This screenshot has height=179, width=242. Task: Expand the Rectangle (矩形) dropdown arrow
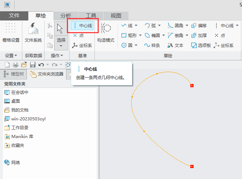tap(140, 36)
